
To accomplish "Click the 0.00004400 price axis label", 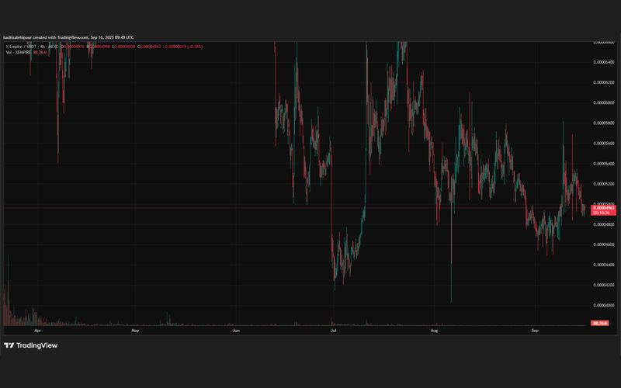I will click(604, 265).
